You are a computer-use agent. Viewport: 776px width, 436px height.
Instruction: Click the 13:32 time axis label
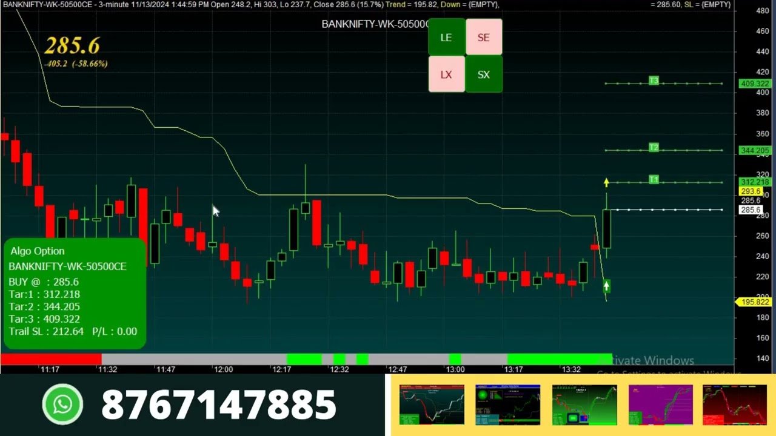571,369
